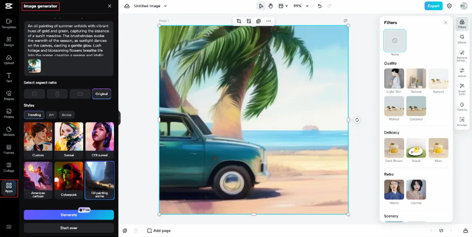
Task: Open the Photos sidebar panel
Action: (x=9, y=113)
